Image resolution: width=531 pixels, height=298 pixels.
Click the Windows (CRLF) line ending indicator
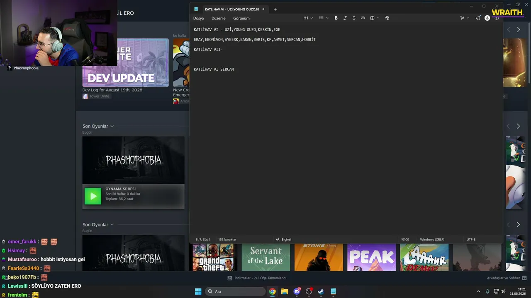pyautogui.click(x=432, y=240)
